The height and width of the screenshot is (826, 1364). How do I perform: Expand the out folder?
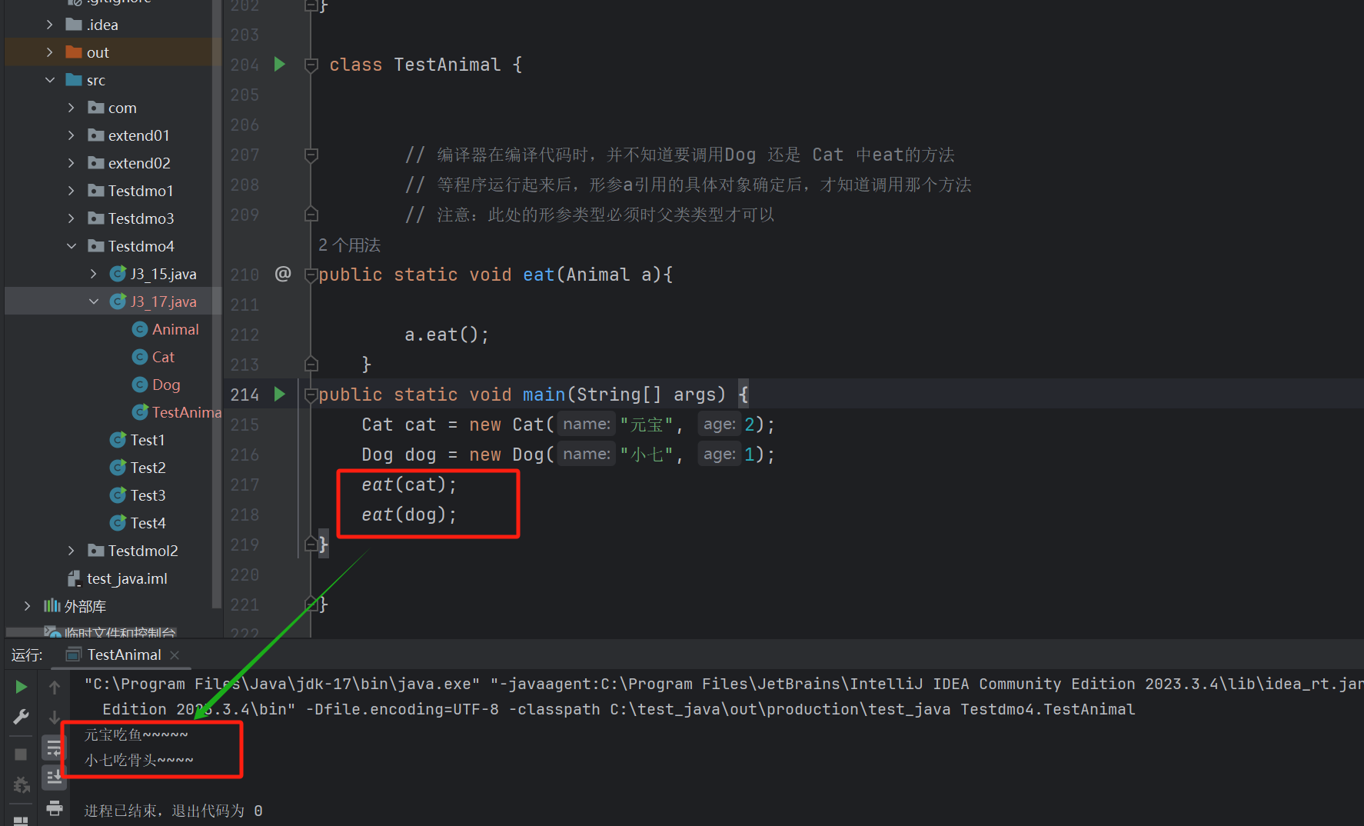tap(49, 52)
